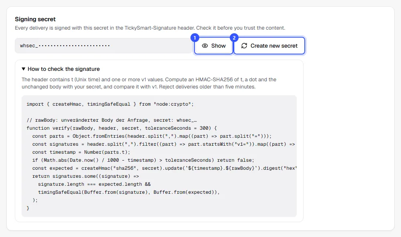Click the "const signatures = header.split" line
401x237 pixels.
pos(164,144)
